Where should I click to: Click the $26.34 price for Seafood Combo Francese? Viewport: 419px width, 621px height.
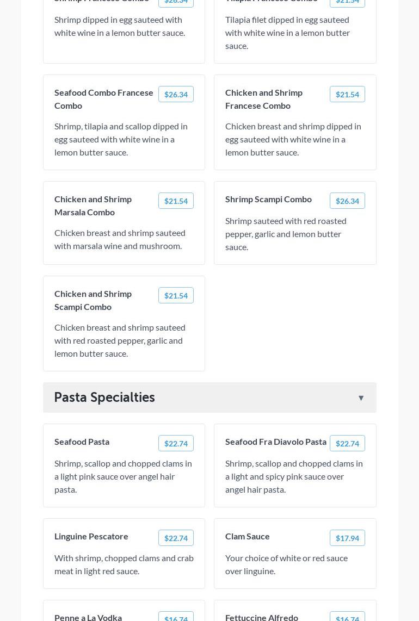[x=176, y=95]
